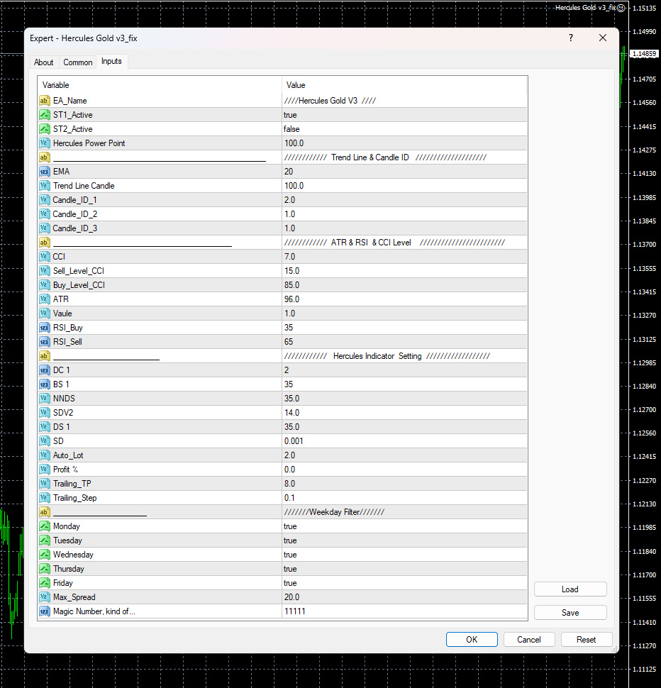The width and height of the screenshot is (661, 688).
Task: Click the icon beside Candle_ID_1
Action: [44, 200]
